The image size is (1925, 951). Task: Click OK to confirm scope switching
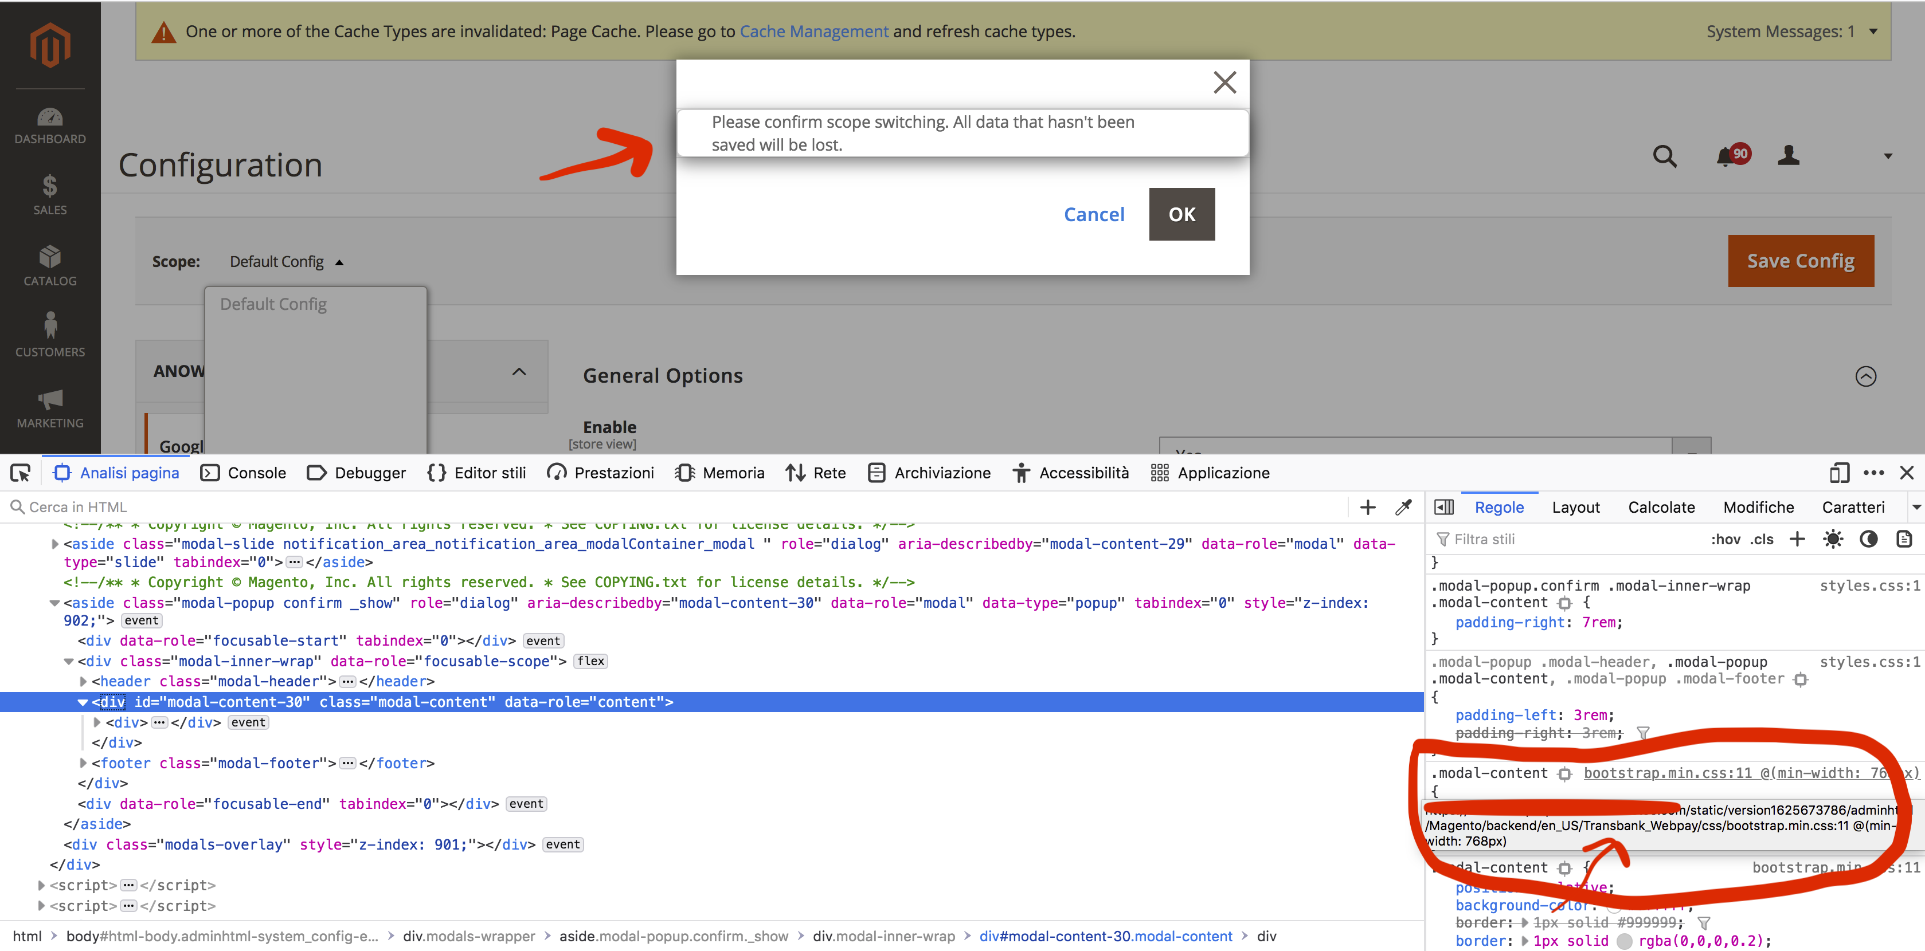pyautogui.click(x=1181, y=214)
